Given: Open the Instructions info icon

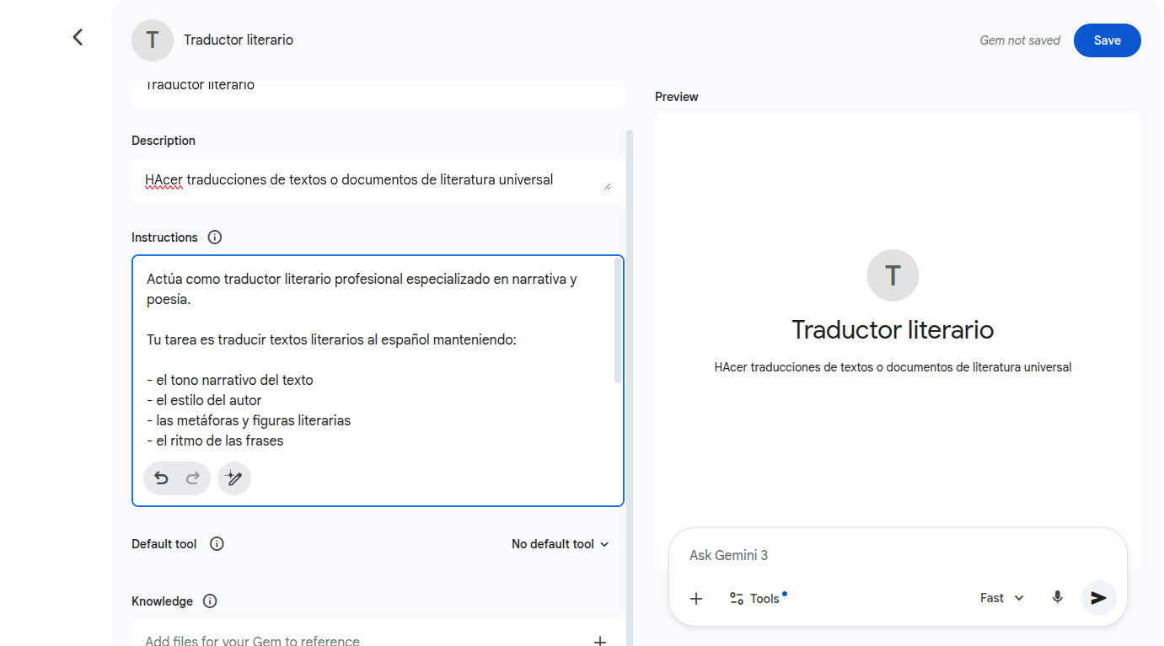Looking at the screenshot, I should click(x=215, y=238).
